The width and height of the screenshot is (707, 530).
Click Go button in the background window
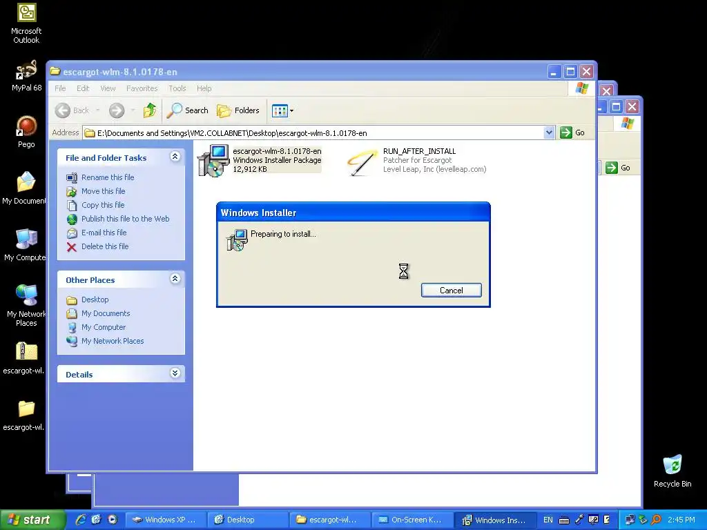(618, 168)
